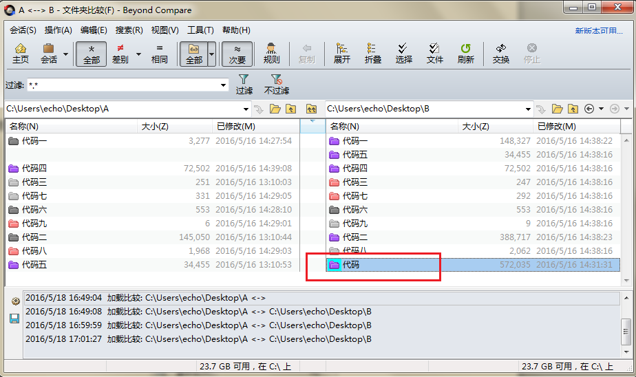The image size is (636, 377).
Task: Click the right pane browse folder icon
Action: [x=558, y=109]
